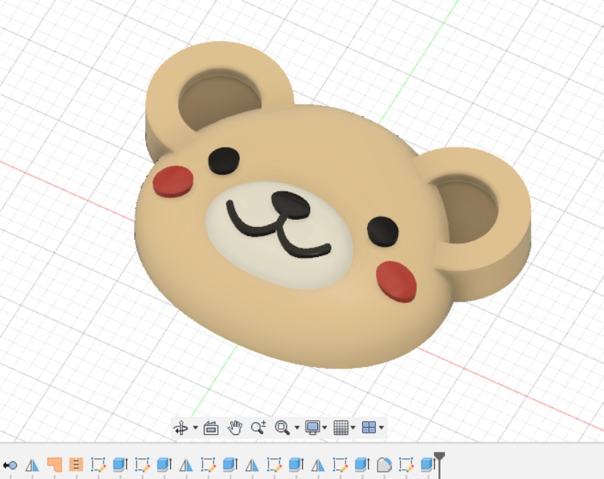Image resolution: width=604 pixels, height=479 pixels.
Task: Expand the zoom options dropdown arrow
Action: pos(297,428)
